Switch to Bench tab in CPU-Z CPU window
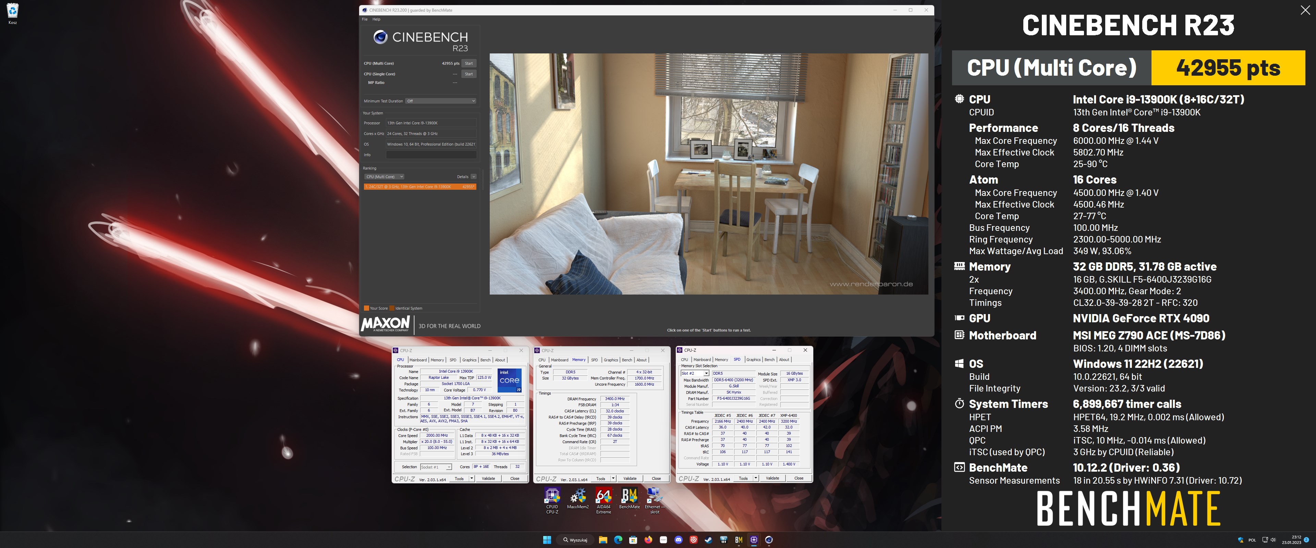 (x=485, y=360)
